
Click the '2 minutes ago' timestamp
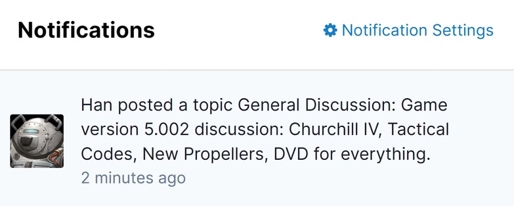coord(133,178)
